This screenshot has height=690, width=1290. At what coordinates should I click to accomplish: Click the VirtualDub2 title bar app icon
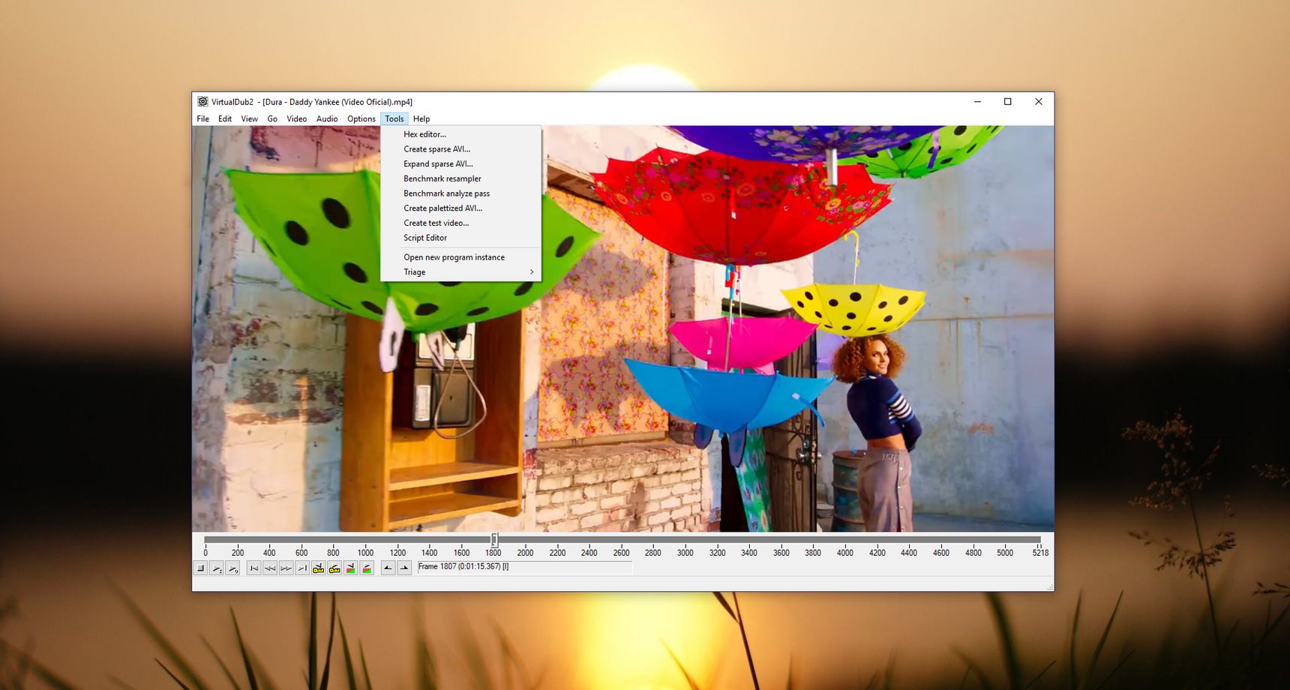pos(202,102)
